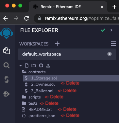The height and width of the screenshot is (123, 119).
Task: Open the default_workspace dropdown
Action: [67, 54]
